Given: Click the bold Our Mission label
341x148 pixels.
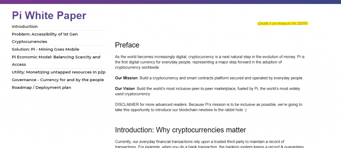Looking at the screenshot, I should (x=126, y=78).
